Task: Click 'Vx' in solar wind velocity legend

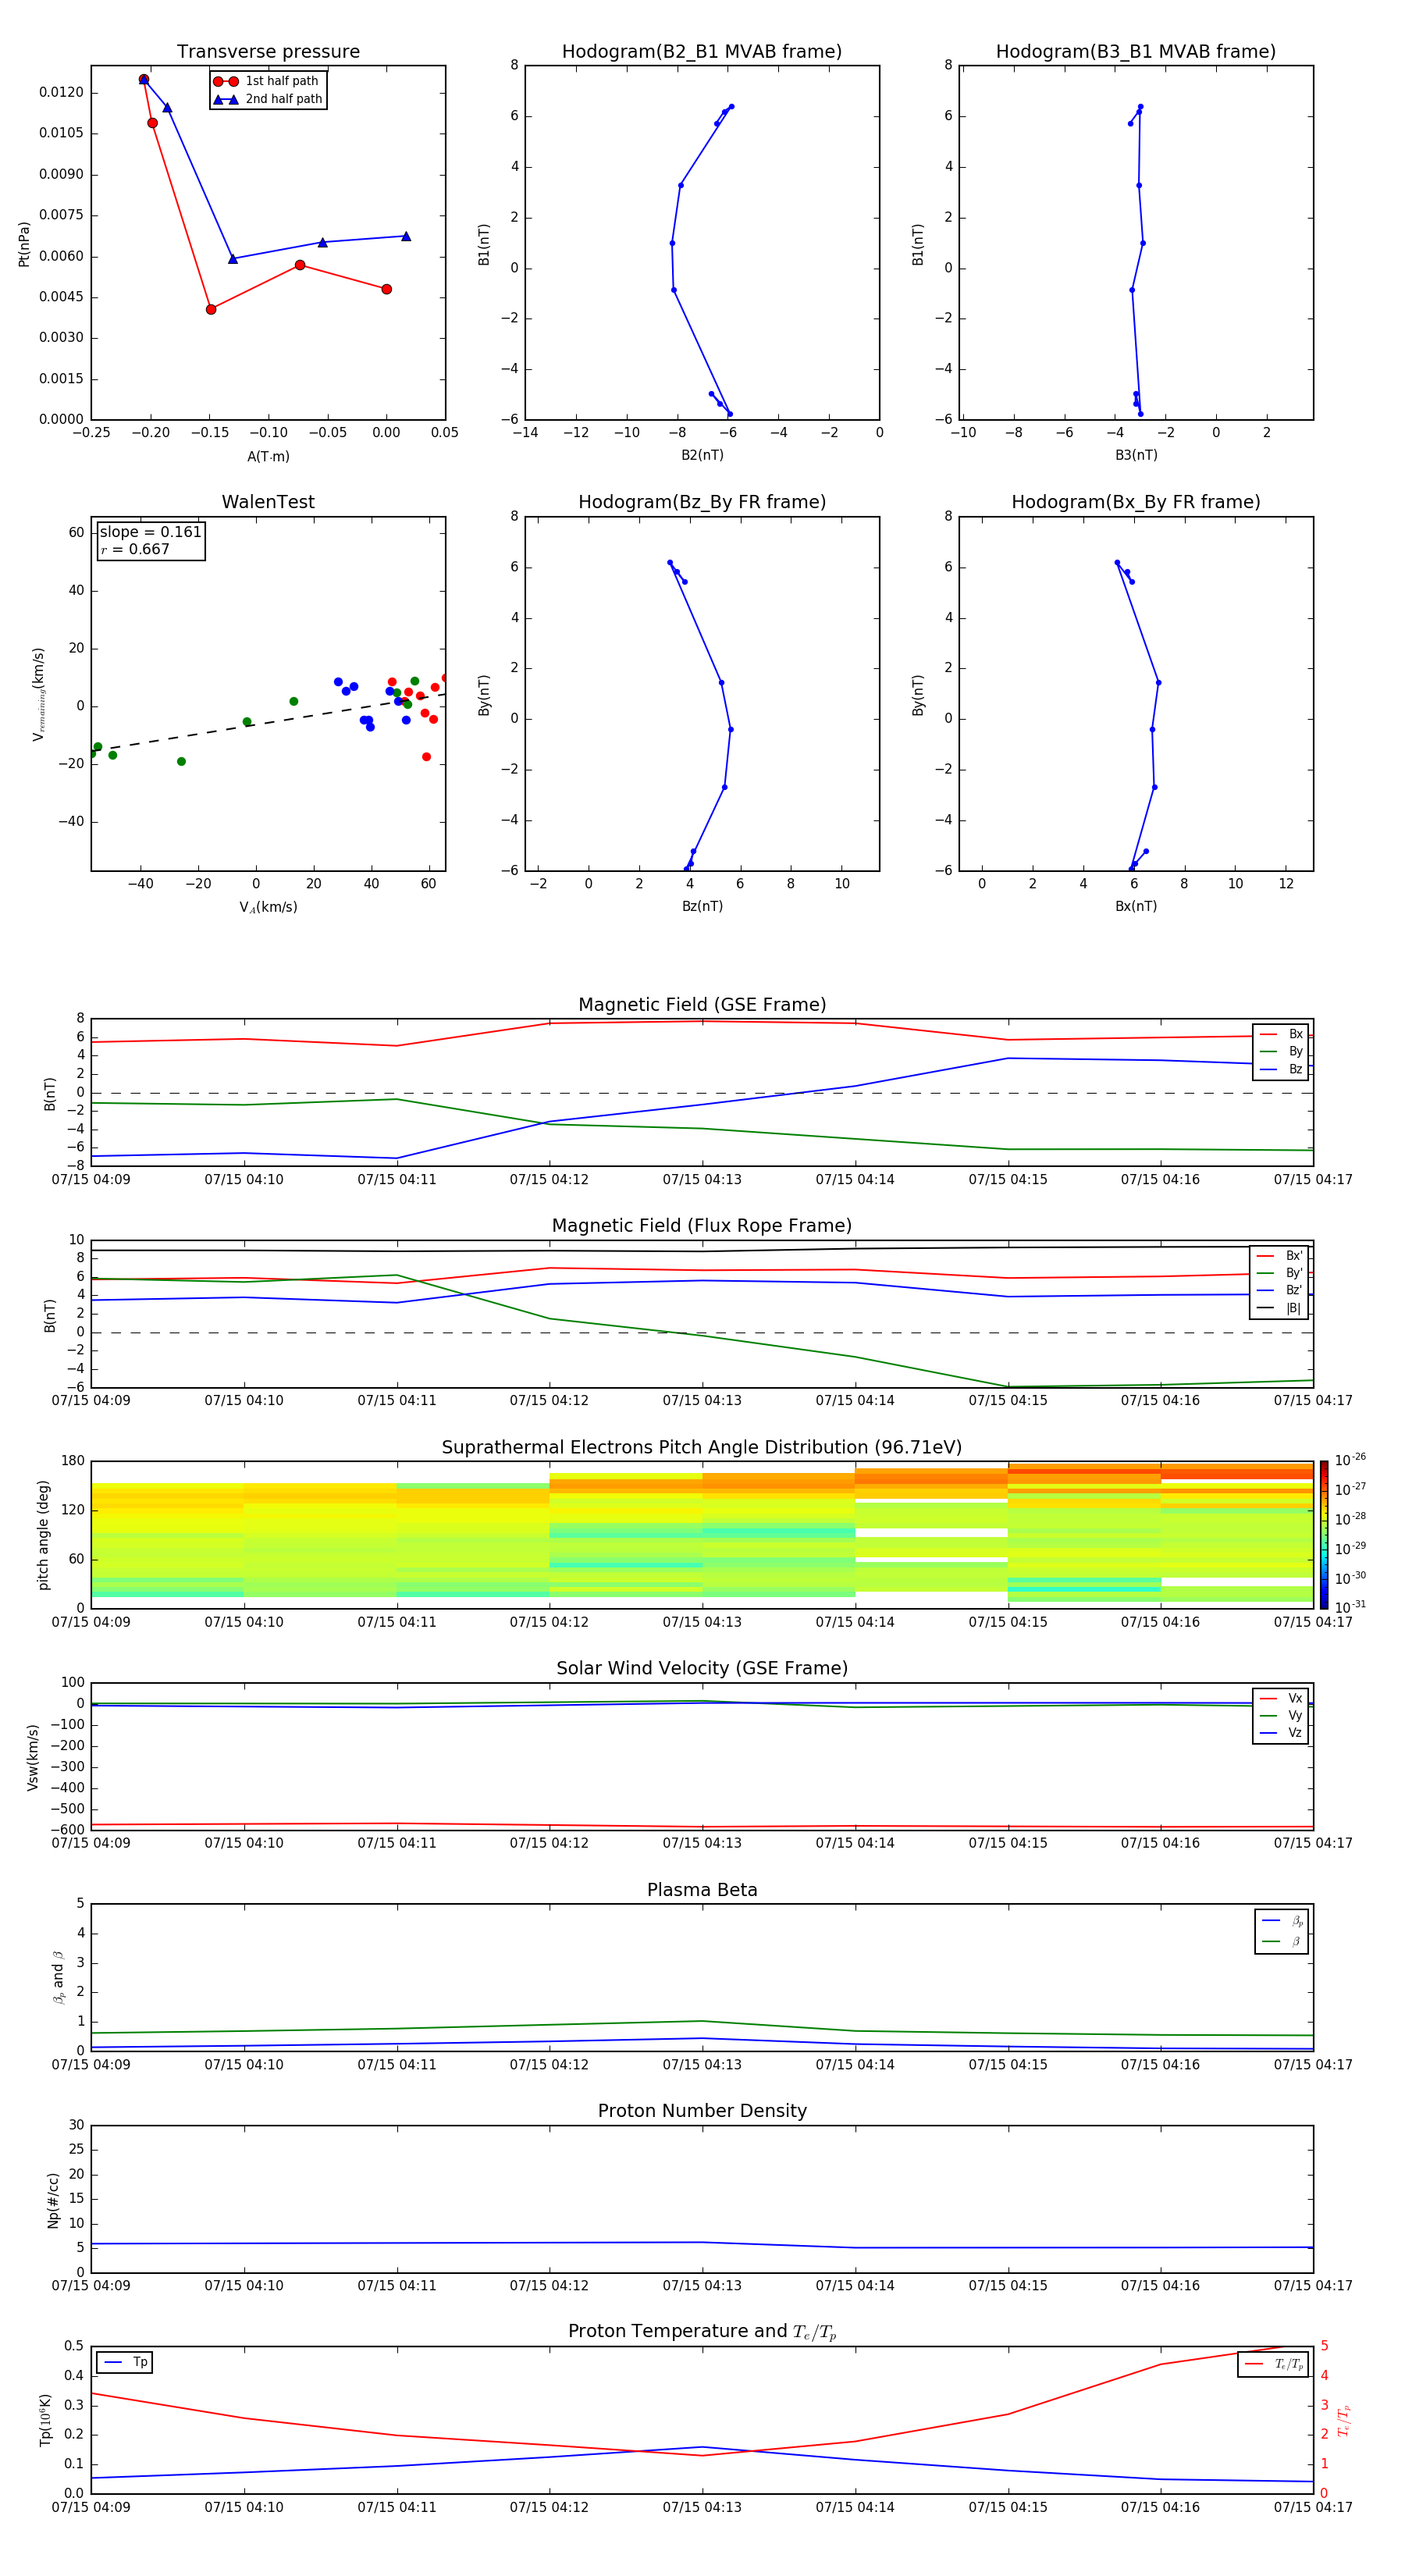Action: pyautogui.click(x=1281, y=1699)
